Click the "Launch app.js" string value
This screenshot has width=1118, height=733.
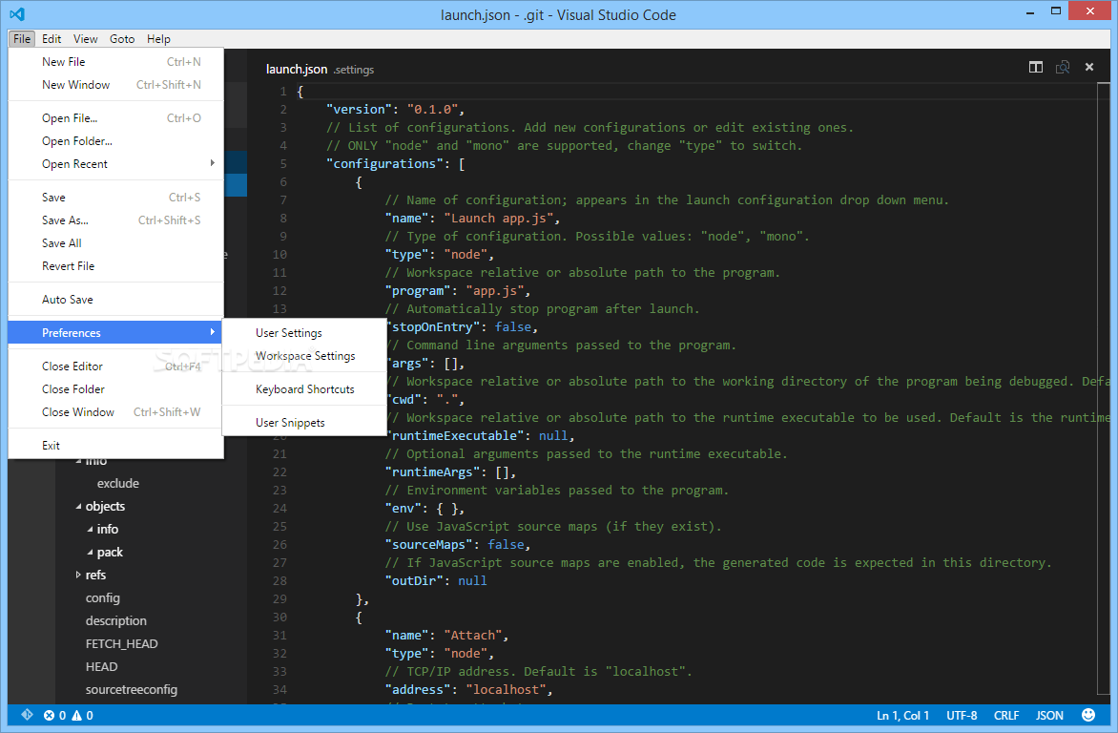498,219
